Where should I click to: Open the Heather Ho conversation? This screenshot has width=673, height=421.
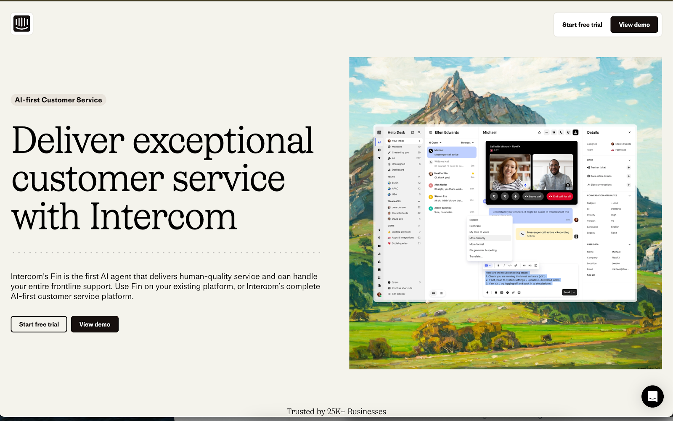coord(452,175)
